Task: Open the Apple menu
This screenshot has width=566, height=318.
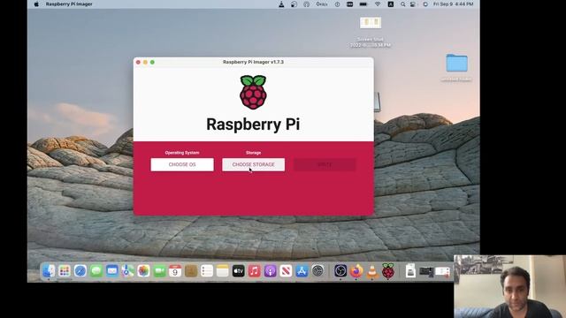Action: tap(36, 4)
